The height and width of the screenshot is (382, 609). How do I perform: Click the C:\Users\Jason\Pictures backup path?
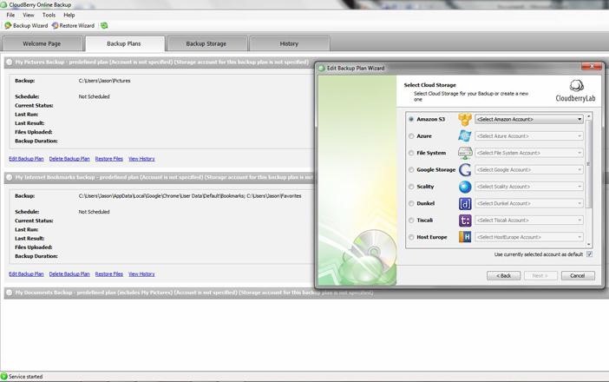click(104, 81)
